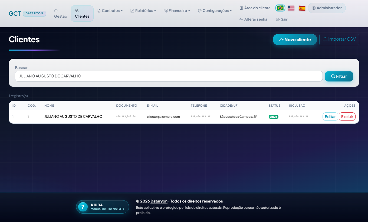Switch language to US English flag
The image size is (368, 222).
tap(291, 8)
